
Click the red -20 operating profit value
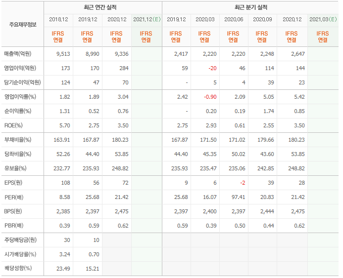[x=212, y=68]
